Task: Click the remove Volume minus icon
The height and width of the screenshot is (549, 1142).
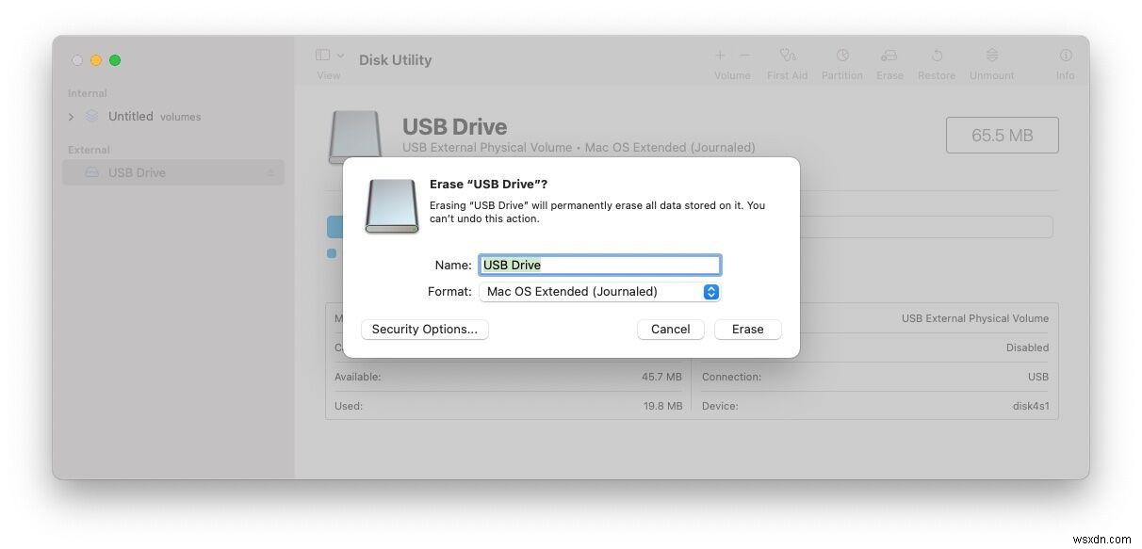Action: (744, 57)
